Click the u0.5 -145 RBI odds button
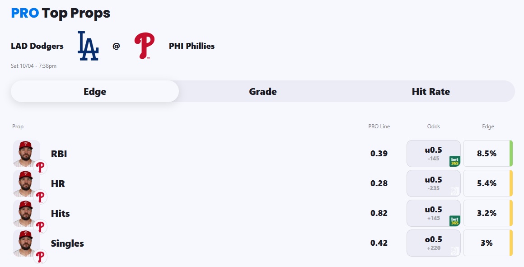This screenshot has height=267, width=524. click(x=433, y=154)
